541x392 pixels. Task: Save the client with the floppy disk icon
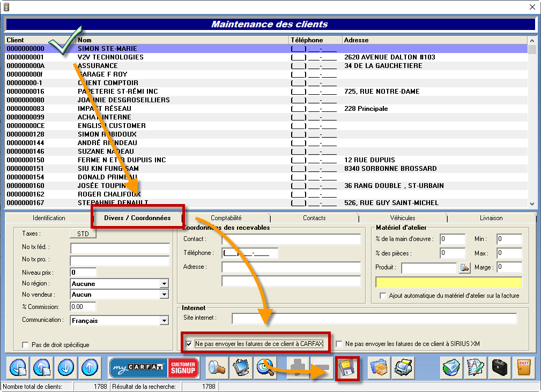coord(347,368)
